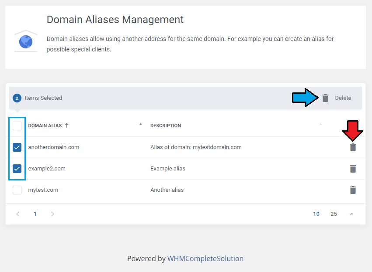Sort by Domain Alias column header
Screen dimensions: 372x272
tap(45, 126)
